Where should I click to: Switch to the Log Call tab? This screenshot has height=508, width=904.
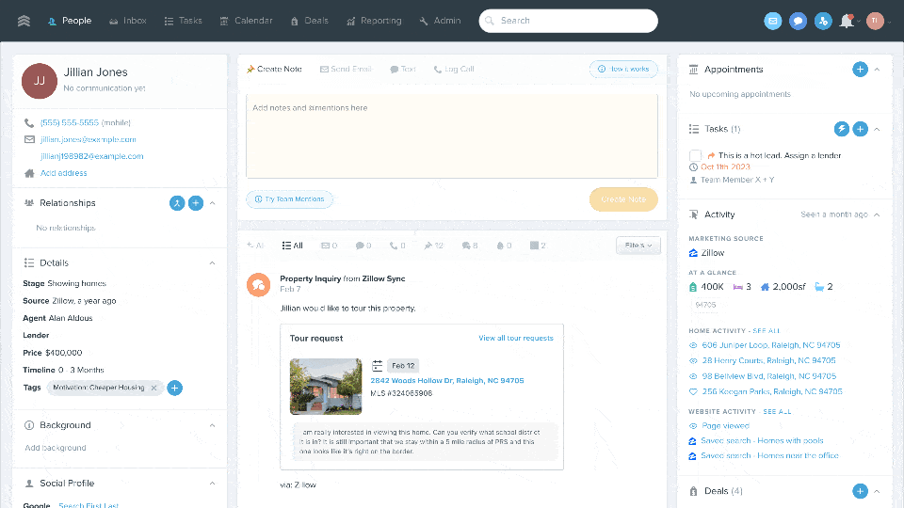point(453,70)
